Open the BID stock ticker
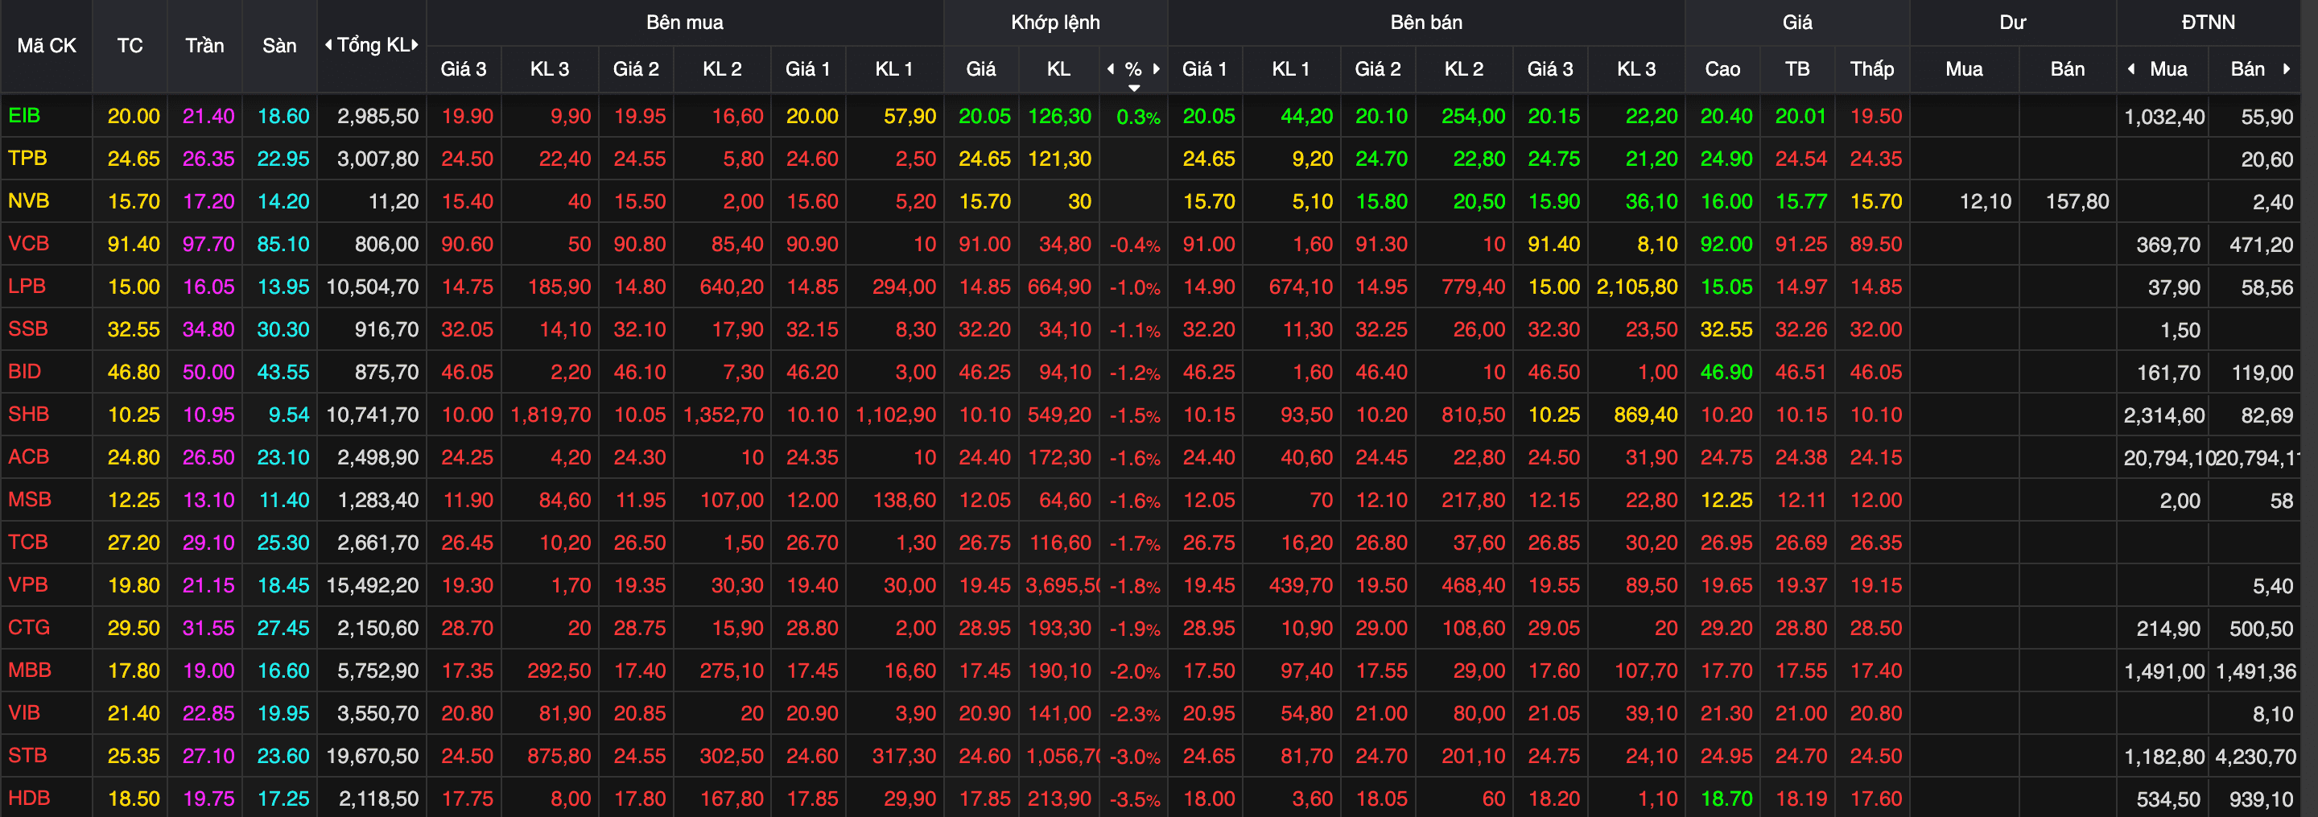 pyautogui.click(x=24, y=371)
